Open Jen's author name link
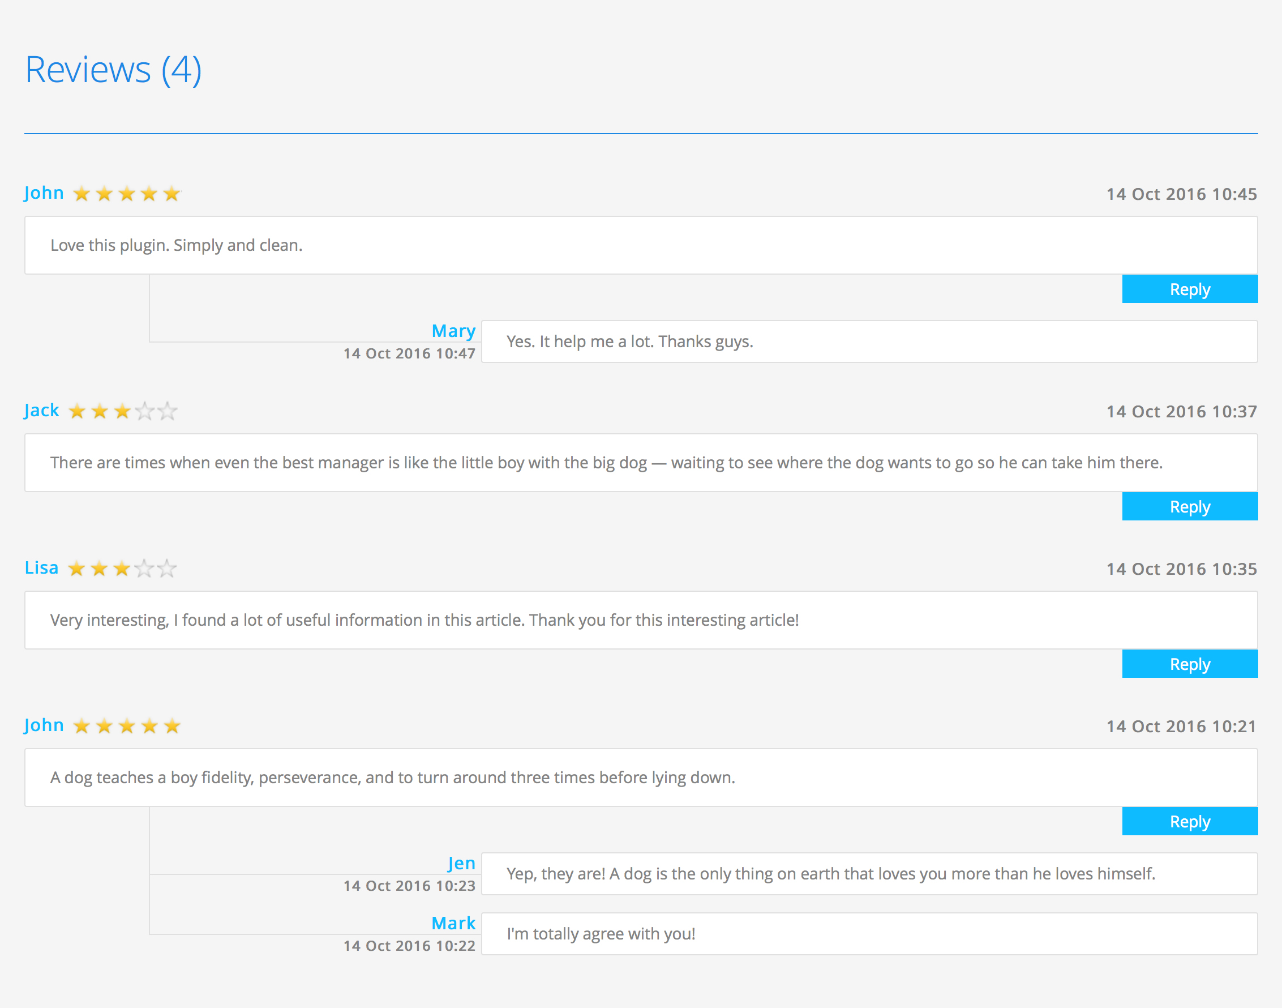This screenshot has width=1282, height=1008. point(461,864)
